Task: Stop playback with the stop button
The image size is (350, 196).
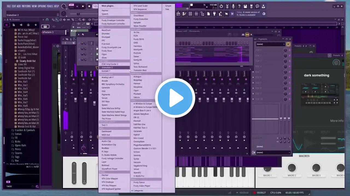Action: pyautogui.click(x=83, y=6)
